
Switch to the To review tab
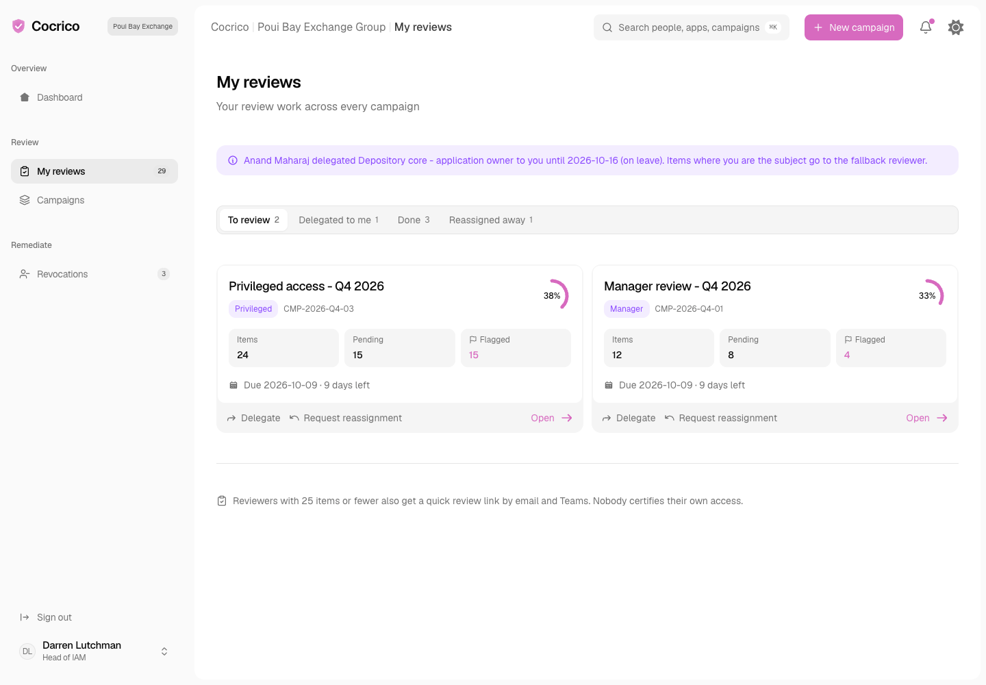253,220
